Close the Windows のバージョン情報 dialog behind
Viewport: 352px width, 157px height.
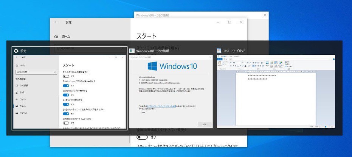265,15
